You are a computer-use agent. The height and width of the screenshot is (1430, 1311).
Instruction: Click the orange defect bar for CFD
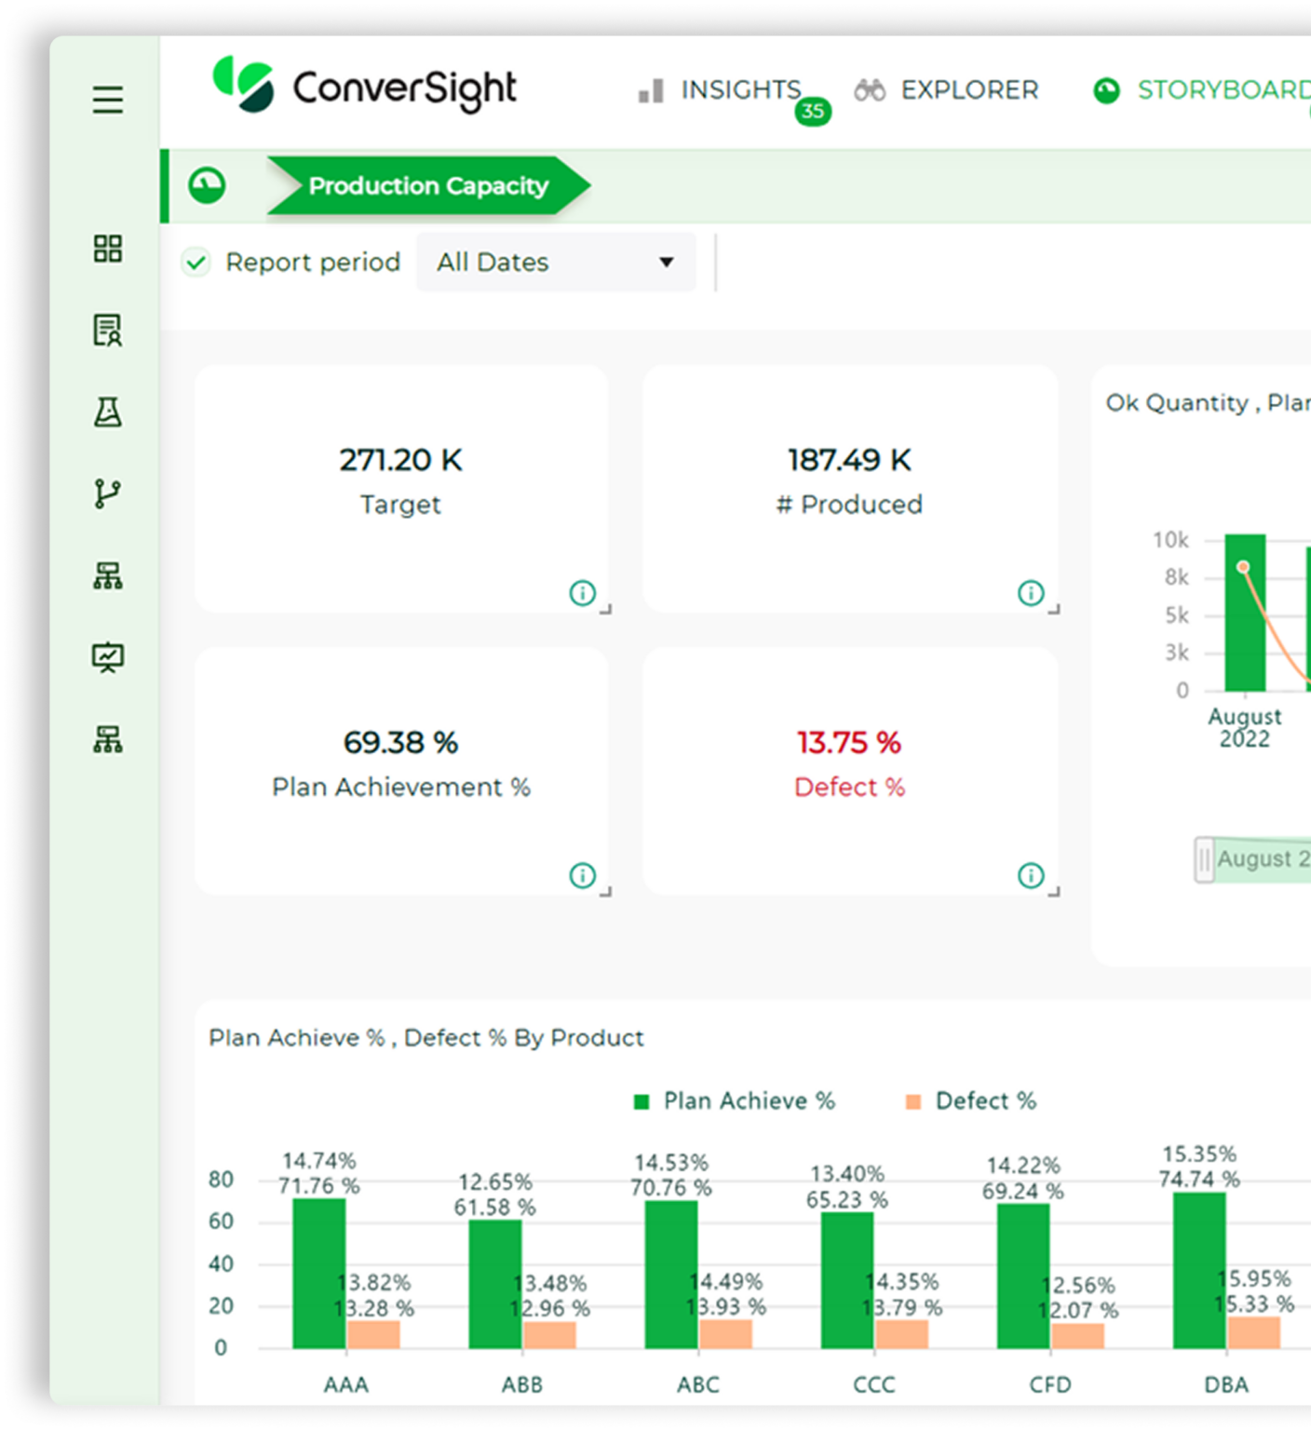1078,1336
